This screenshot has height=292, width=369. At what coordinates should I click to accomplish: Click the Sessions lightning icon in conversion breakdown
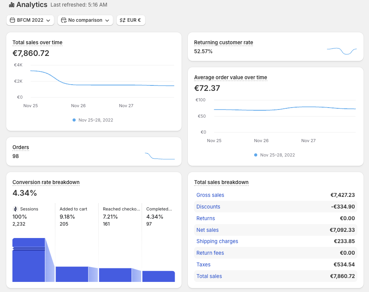15,209
